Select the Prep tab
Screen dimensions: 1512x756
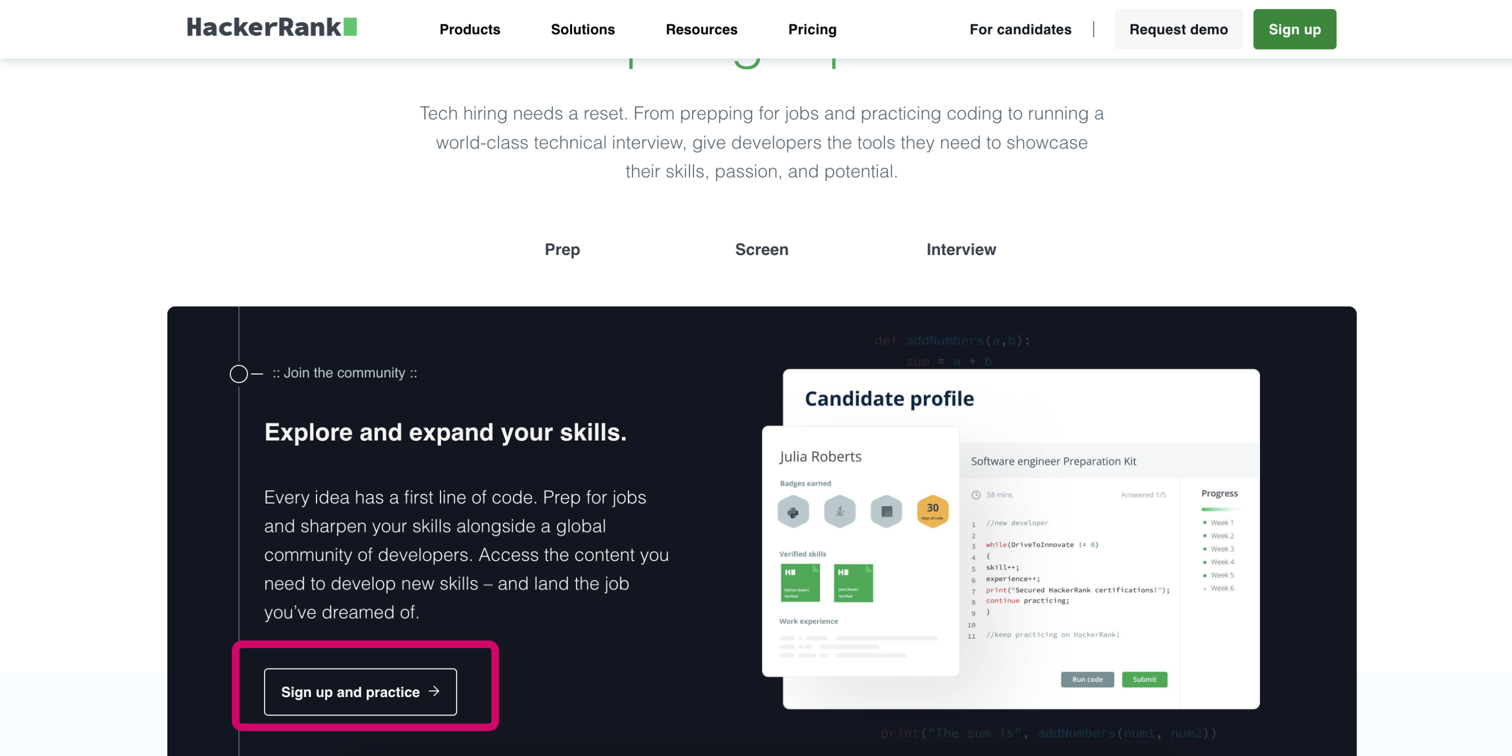pos(561,249)
